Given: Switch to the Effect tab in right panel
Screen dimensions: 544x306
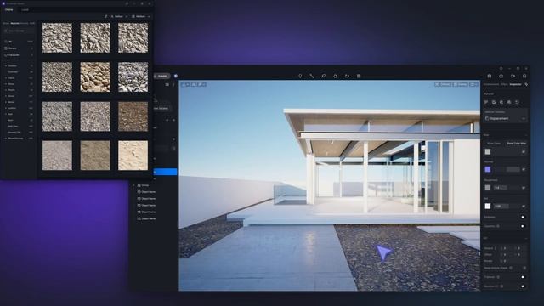Looking at the screenshot, I should [504, 84].
